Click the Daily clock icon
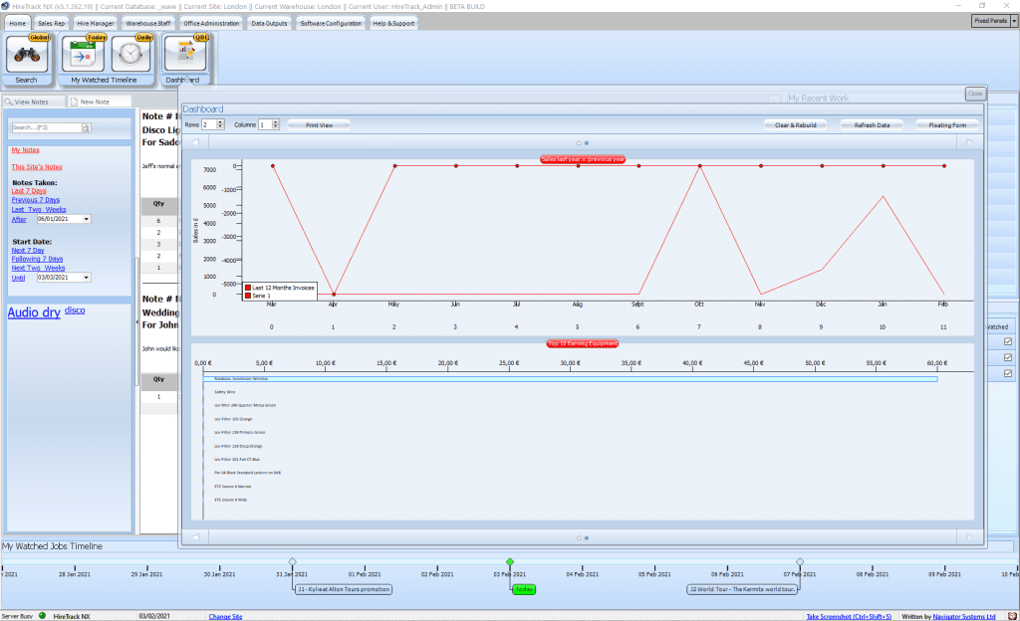 click(130, 54)
